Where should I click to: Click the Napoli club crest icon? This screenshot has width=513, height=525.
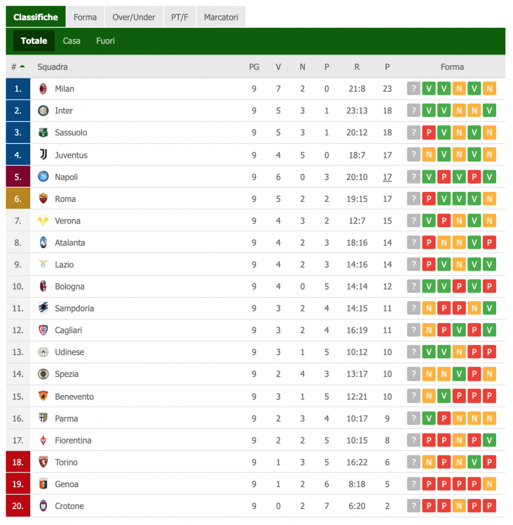pos(44,177)
